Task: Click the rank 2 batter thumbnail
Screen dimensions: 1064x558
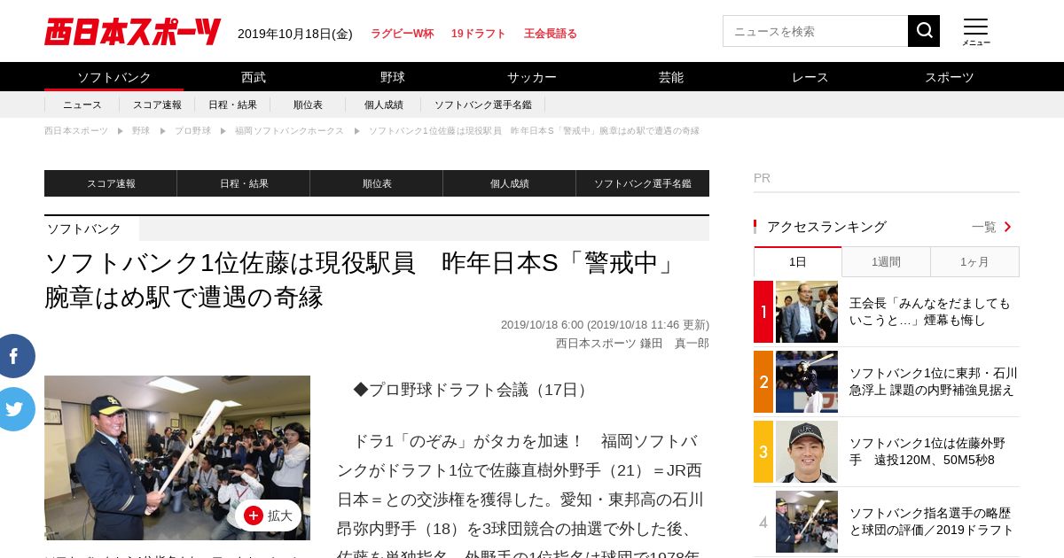Action: click(807, 382)
